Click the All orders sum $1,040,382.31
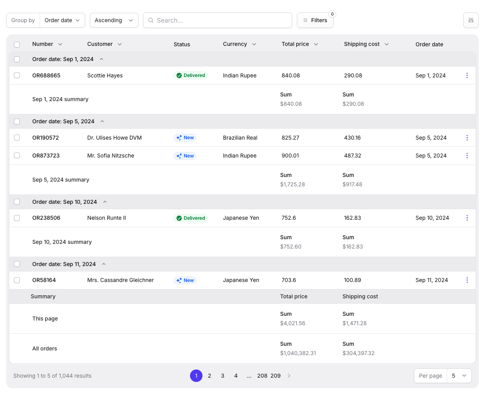 298,353
